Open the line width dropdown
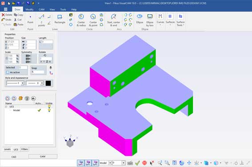The height and width of the screenshot is (167, 252). pyautogui.click(x=42, y=83)
